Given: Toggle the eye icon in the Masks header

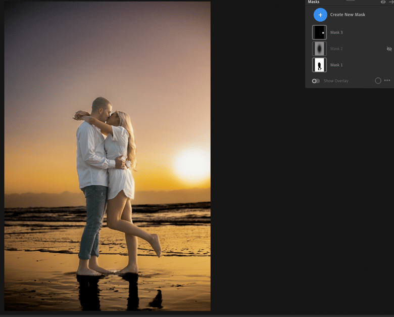Looking at the screenshot, I should point(383,2).
